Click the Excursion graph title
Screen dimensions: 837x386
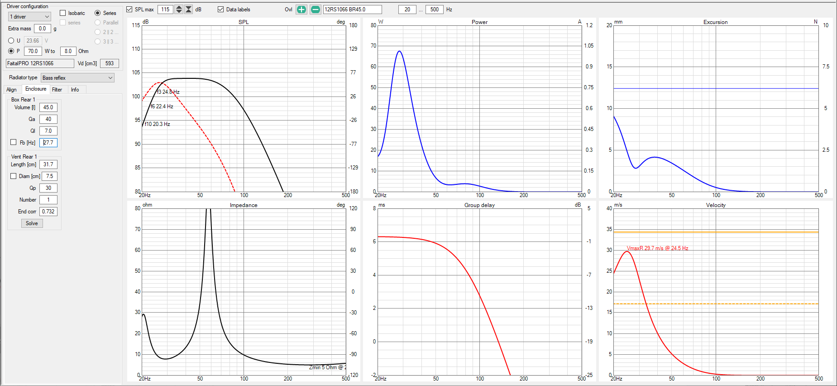point(715,22)
